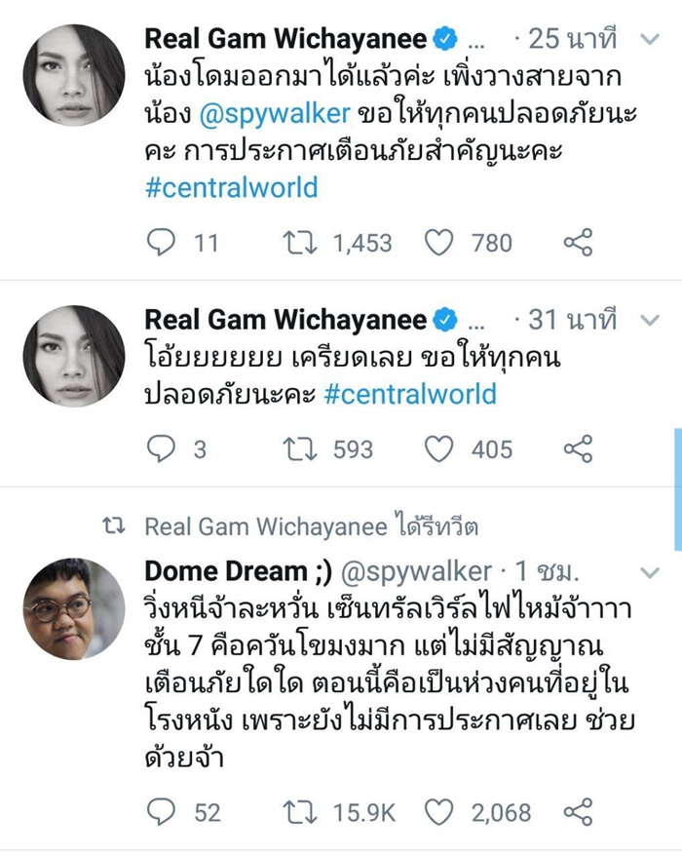Open the @spywalker mention in the first tweet
This screenshot has height=856, width=682.
click(x=275, y=113)
